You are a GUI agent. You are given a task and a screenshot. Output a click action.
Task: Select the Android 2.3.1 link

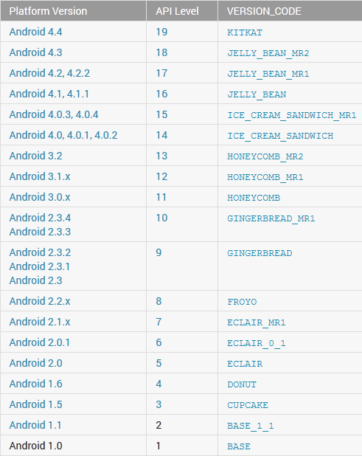click(x=40, y=266)
